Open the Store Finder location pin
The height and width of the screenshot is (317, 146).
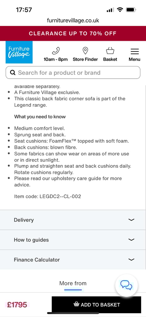click(85, 51)
